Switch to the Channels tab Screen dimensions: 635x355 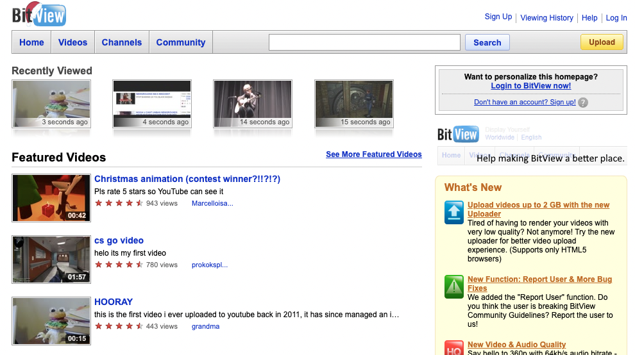[122, 42]
